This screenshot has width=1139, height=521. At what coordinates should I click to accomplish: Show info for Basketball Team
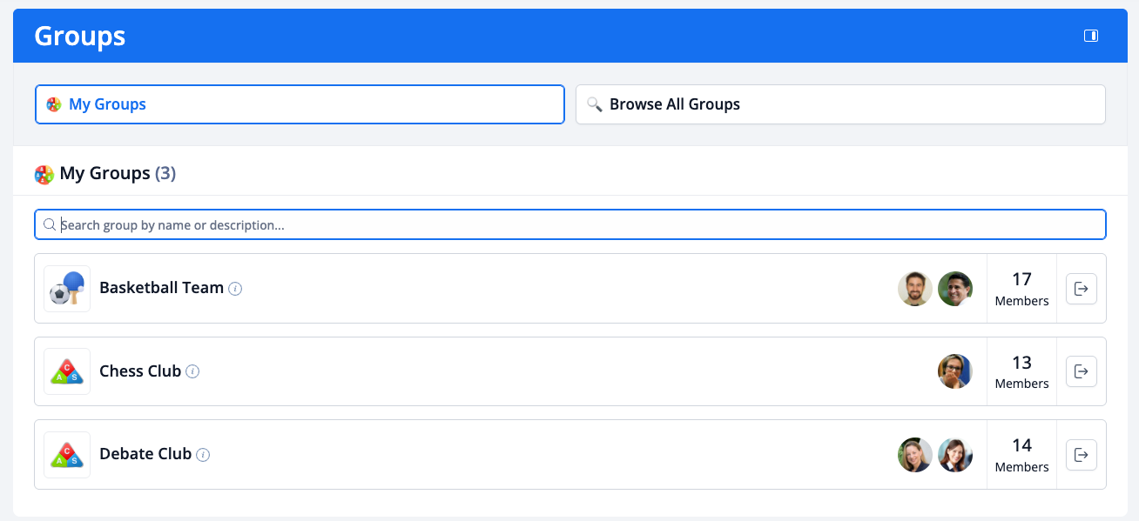[235, 289]
